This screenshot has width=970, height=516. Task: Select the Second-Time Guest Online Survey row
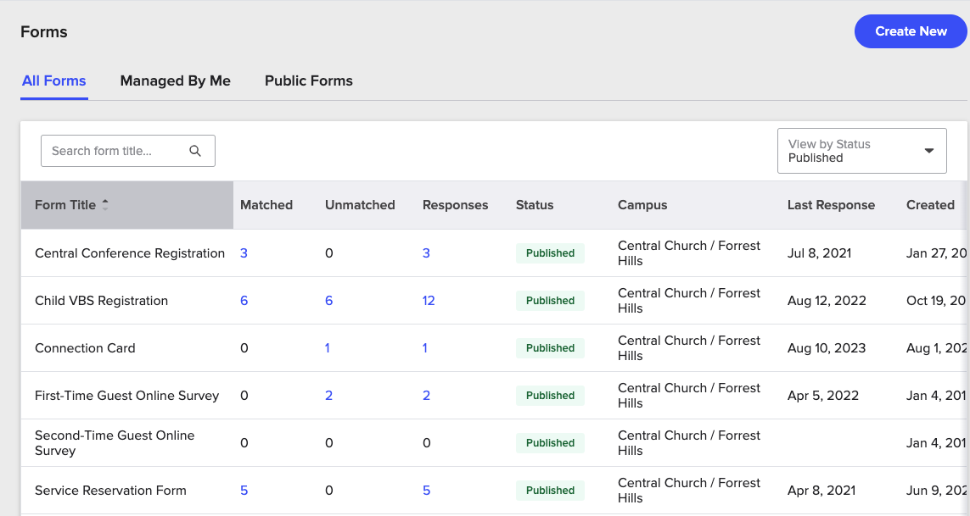pos(115,442)
